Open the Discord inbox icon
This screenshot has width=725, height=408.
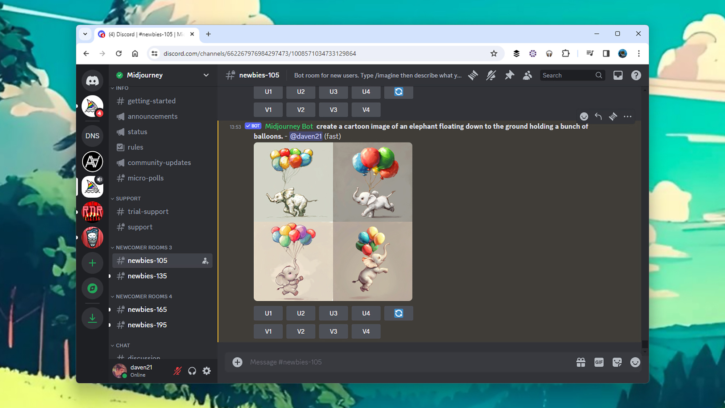pyautogui.click(x=618, y=75)
